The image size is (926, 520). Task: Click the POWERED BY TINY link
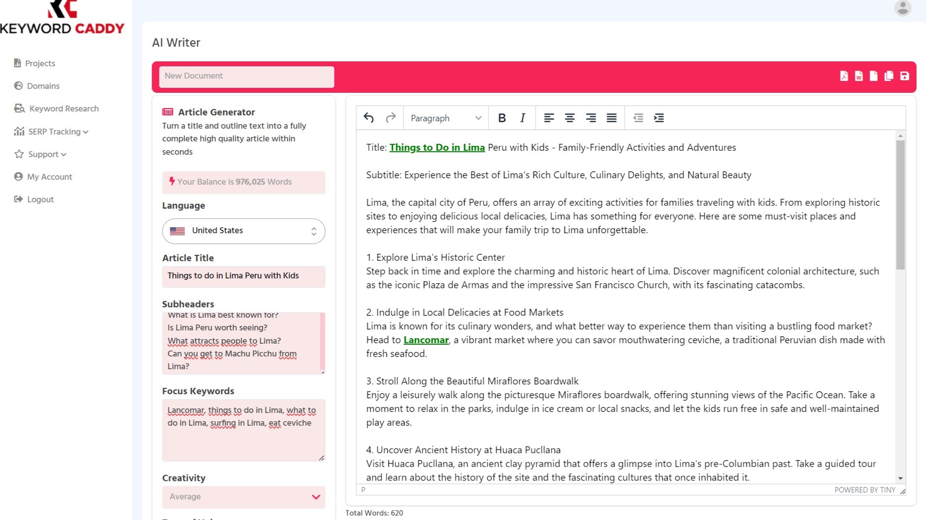click(865, 490)
